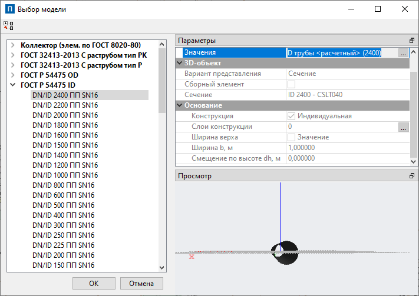Click the red cross marker in preview
This screenshot has width=419, height=296.
point(192,257)
